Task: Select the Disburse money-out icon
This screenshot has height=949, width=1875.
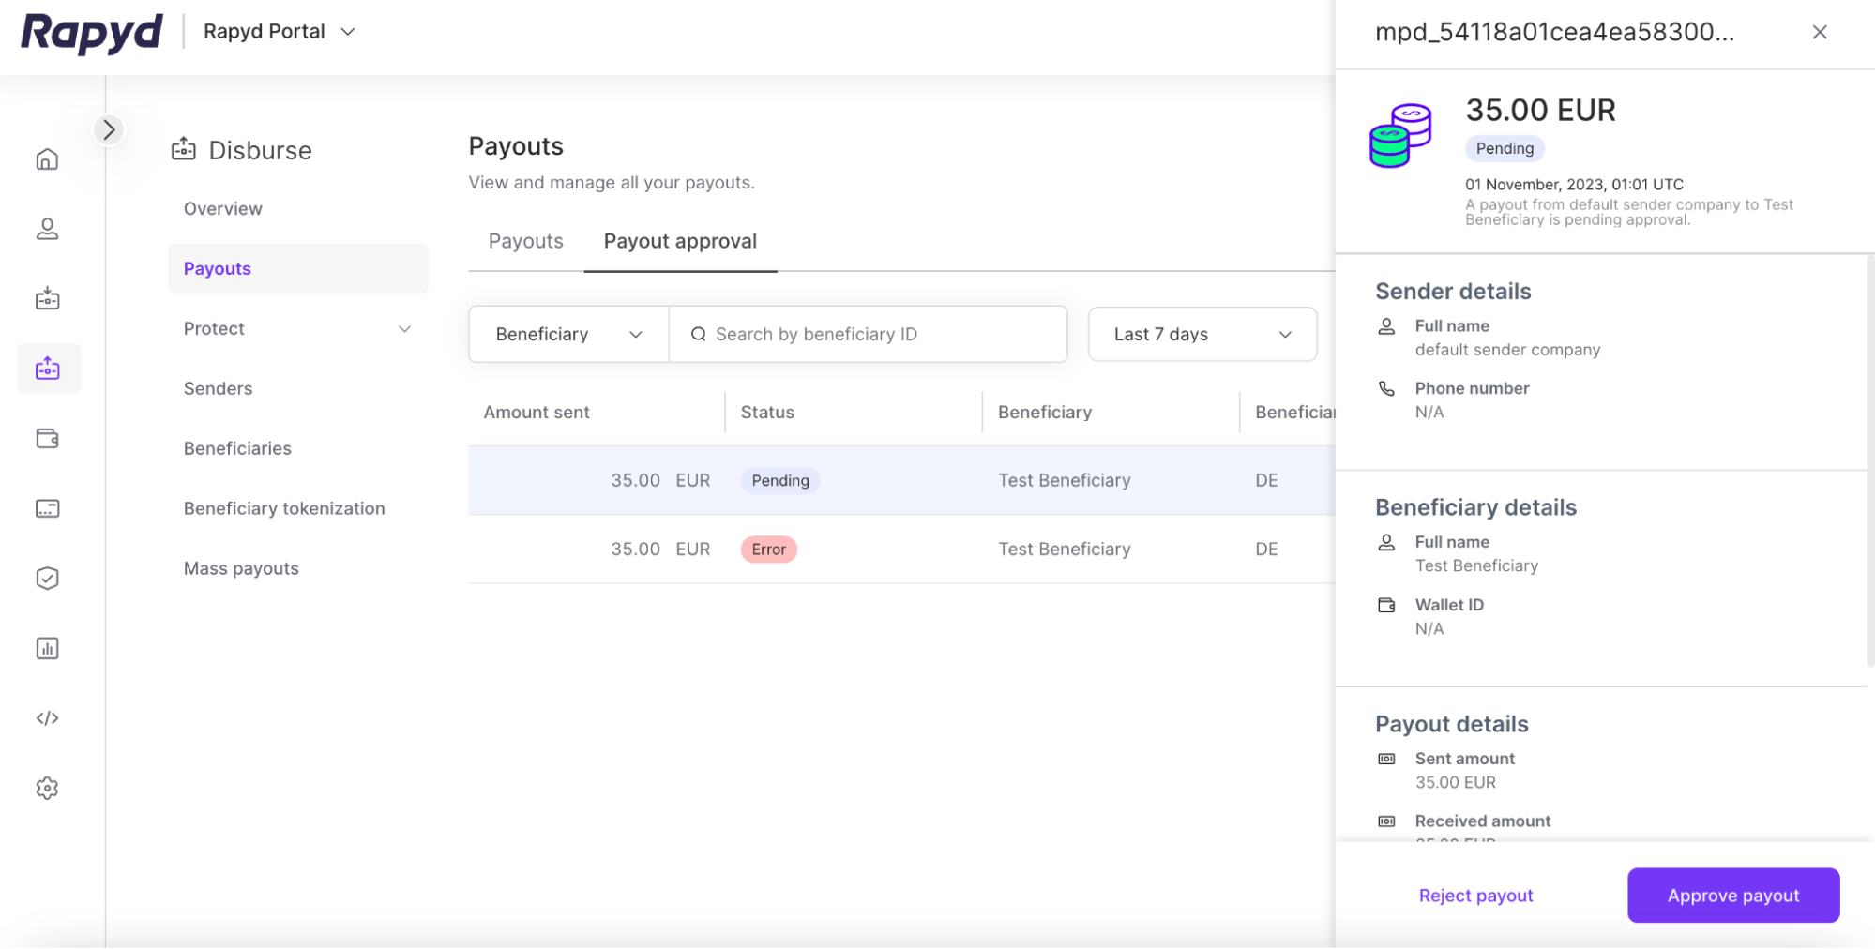Action: (x=47, y=368)
